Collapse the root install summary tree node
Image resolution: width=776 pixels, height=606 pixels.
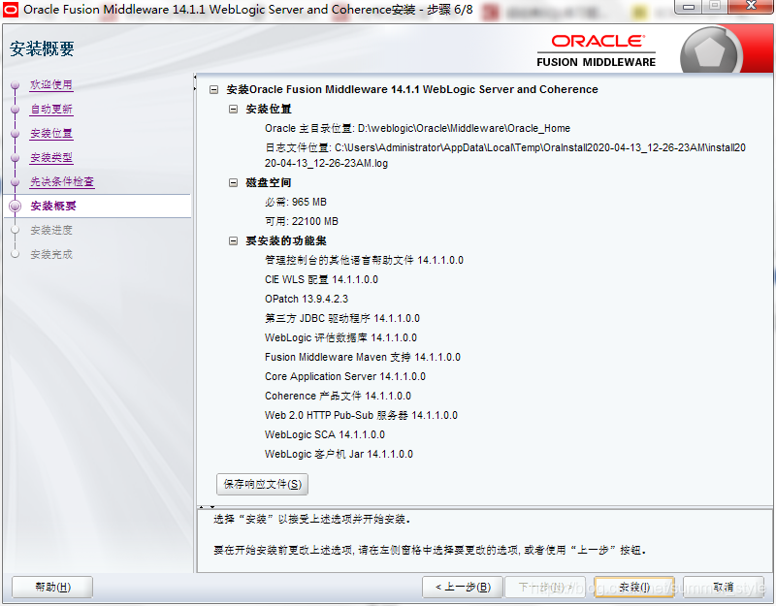[213, 89]
